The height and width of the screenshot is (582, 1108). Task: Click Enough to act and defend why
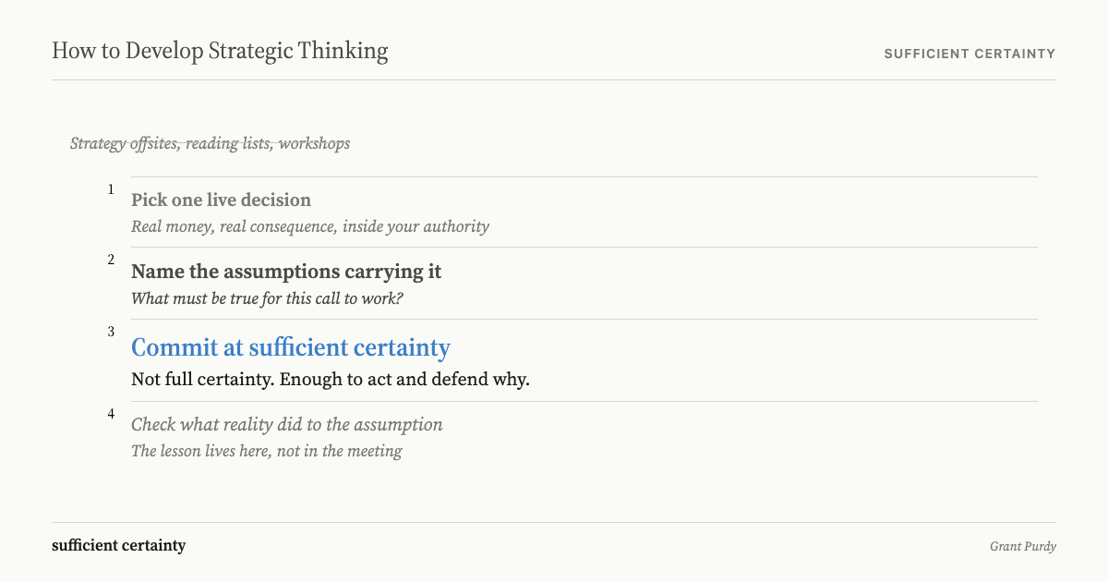click(x=404, y=380)
